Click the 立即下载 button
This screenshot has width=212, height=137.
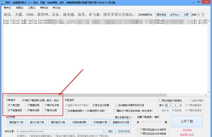tap(187, 121)
